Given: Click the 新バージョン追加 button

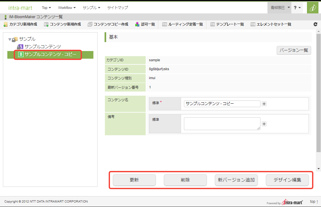Looking at the screenshot, I should point(236,180).
